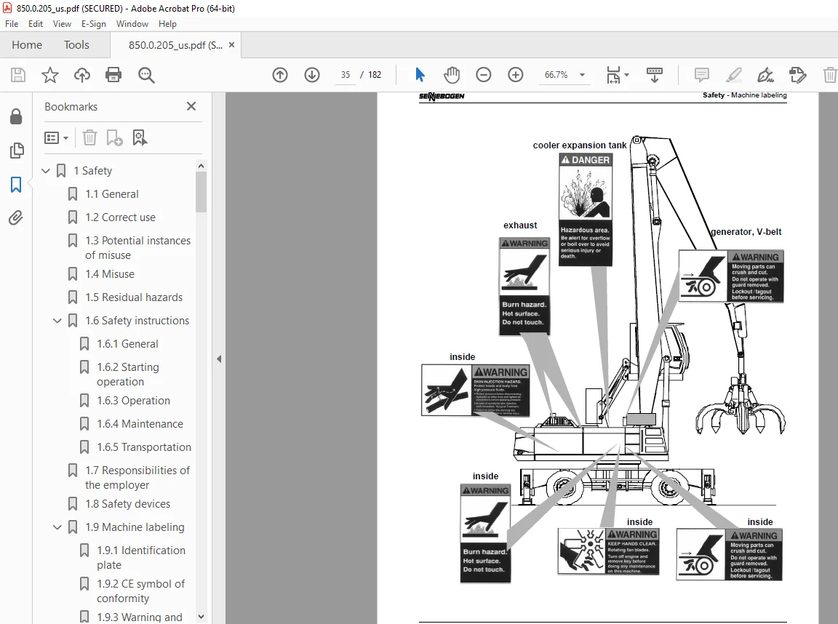The image size is (838, 624).
Task: Open the Find text magnifier tool
Action: point(146,76)
